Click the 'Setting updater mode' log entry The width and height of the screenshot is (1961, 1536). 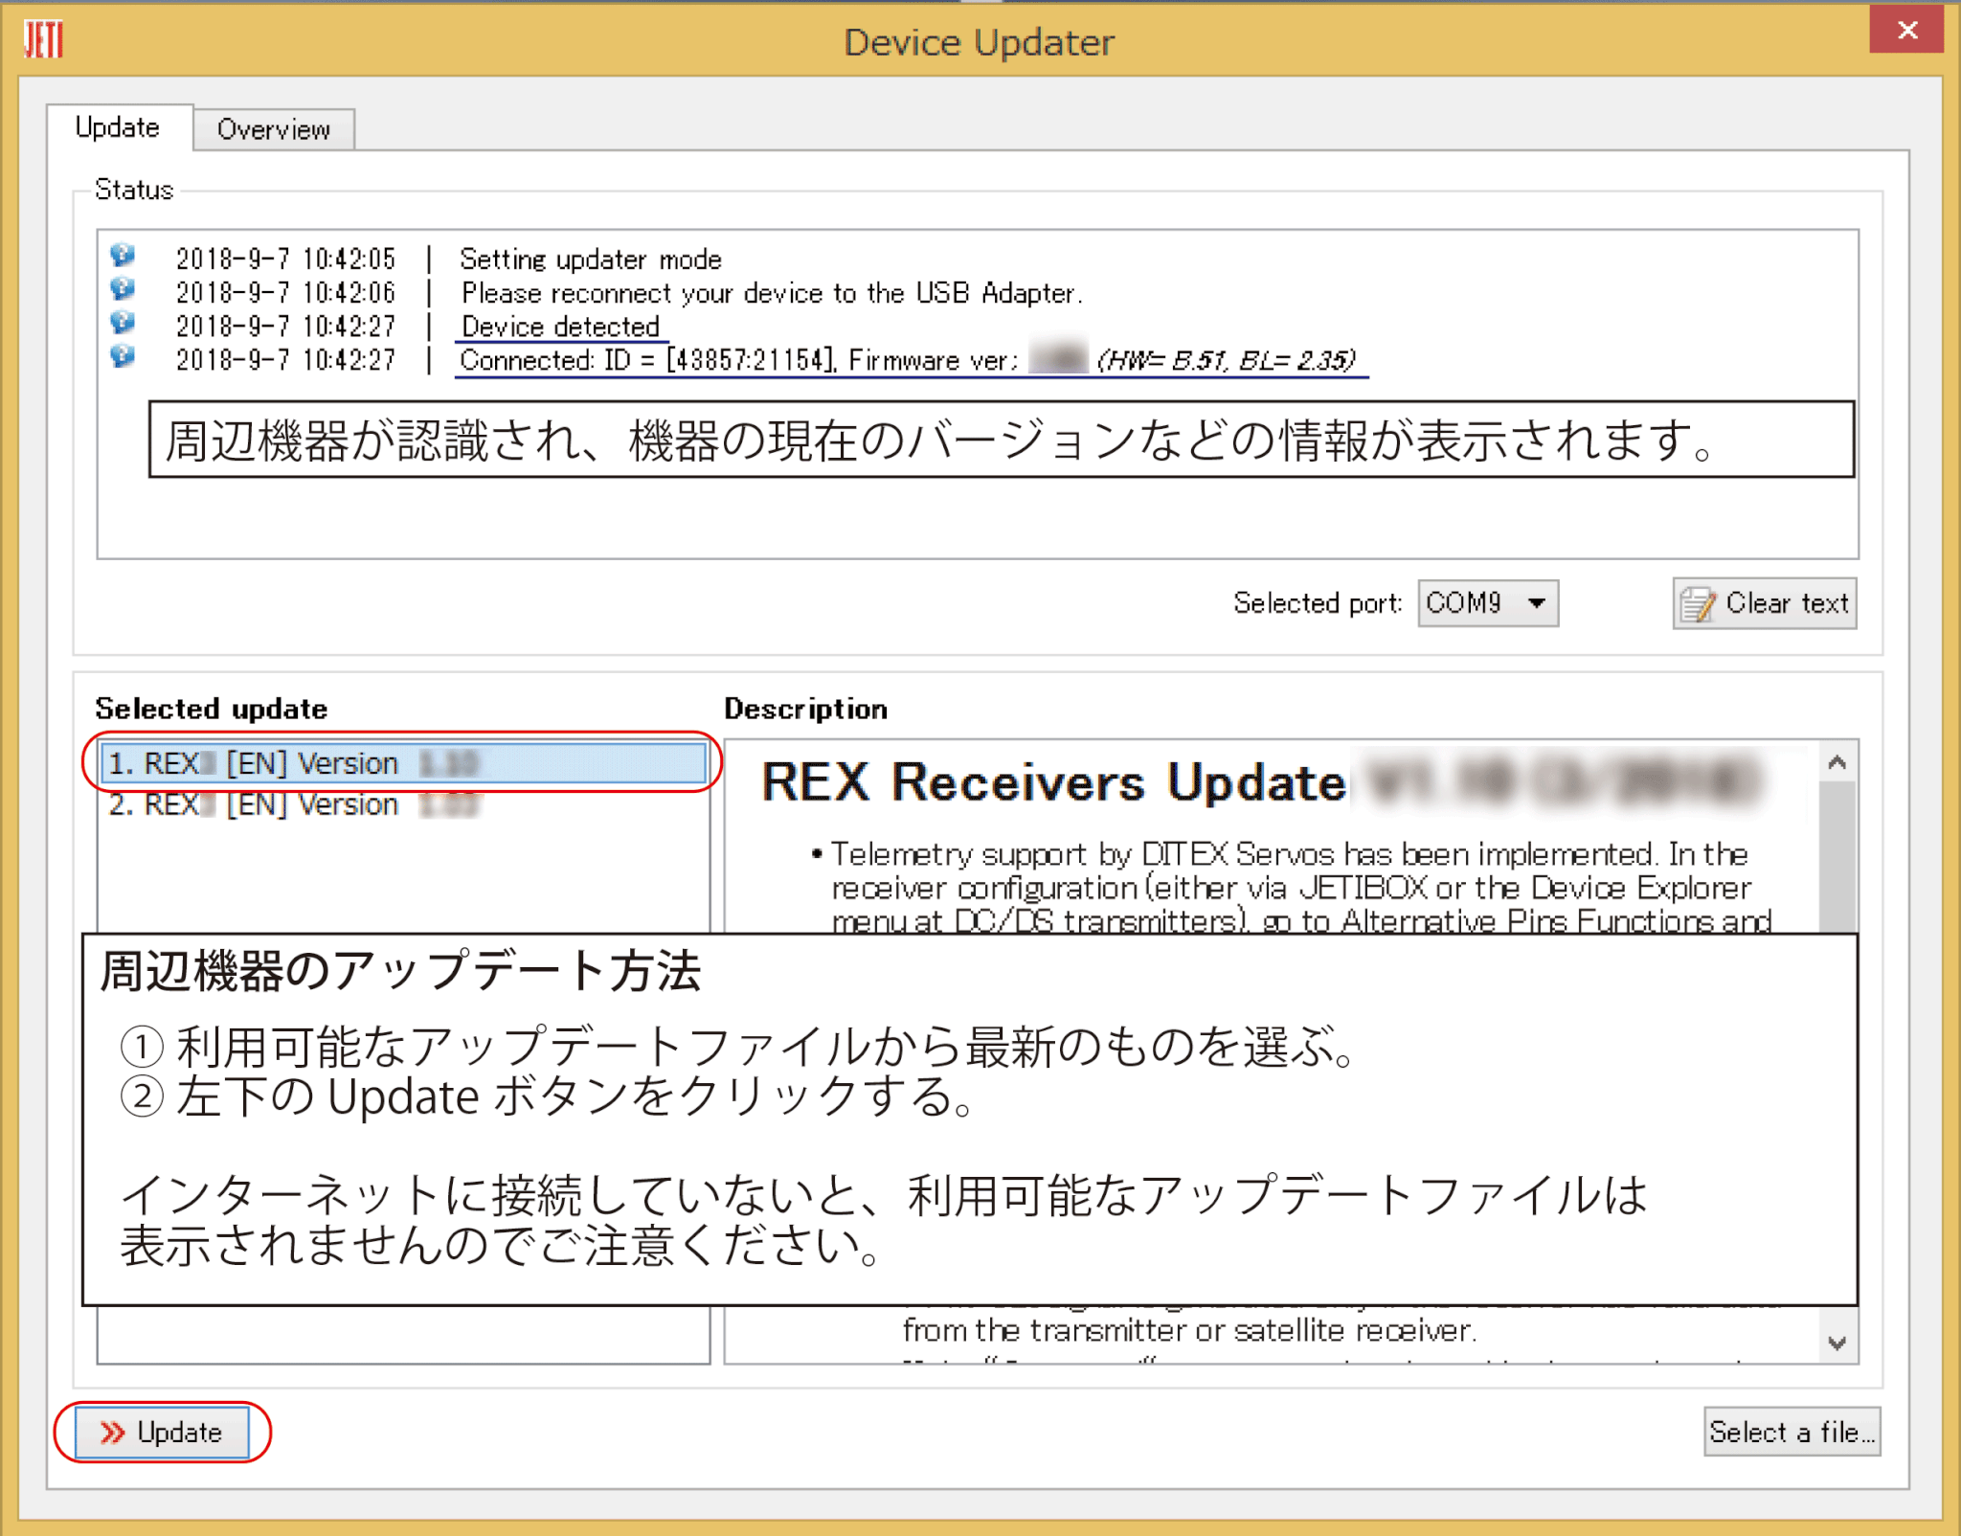click(591, 260)
